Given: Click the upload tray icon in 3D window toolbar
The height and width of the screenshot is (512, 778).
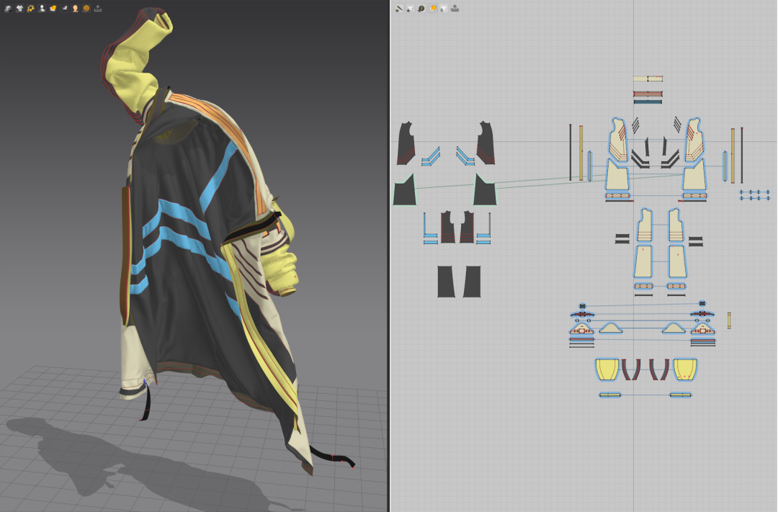Looking at the screenshot, I should 98,9.
